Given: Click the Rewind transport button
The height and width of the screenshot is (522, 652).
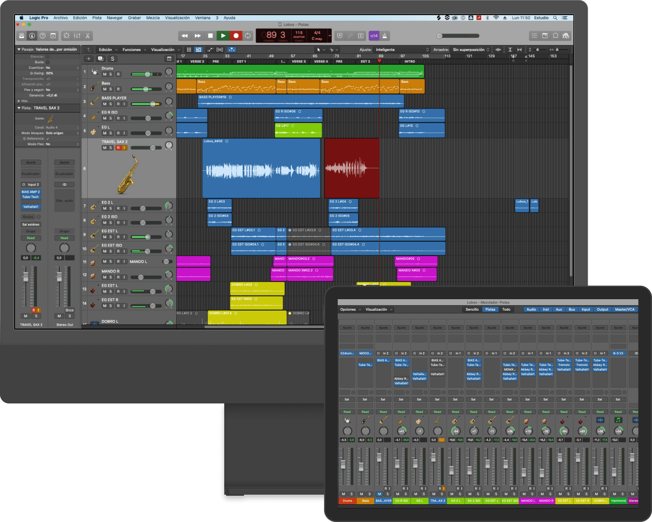Looking at the screenshot, I should [185, 36].
